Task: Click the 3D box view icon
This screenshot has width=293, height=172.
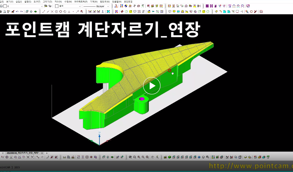Action: click(x=27, y=12)
